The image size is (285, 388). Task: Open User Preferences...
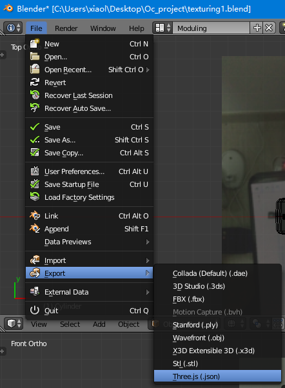tap(90, 171)
